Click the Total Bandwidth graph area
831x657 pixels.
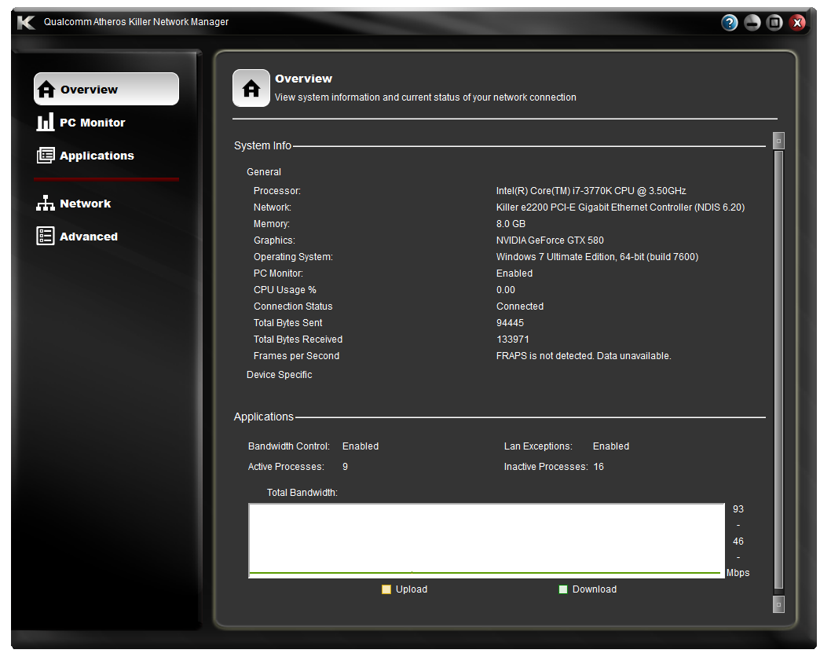[x=486, y=541]
